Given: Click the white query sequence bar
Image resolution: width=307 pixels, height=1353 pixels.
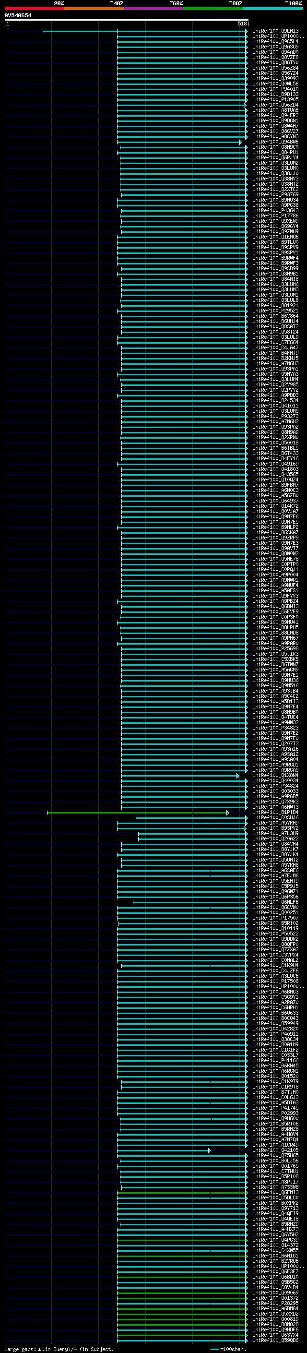Looking at the screenshot, I should coord(127,19).
